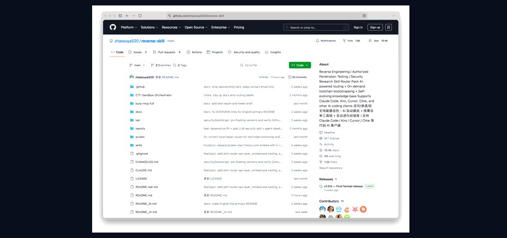The height and width of the screenshot is (238, 507).
Task: Open the green Code dropdown button
Action: point(300,65)
